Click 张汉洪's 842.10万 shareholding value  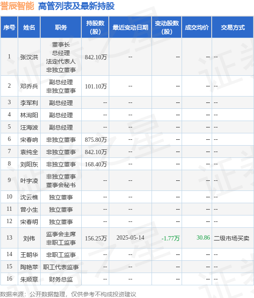click(x=96, y=57)
